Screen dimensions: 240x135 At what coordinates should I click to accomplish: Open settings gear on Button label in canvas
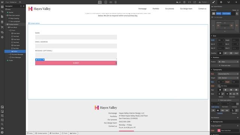click(43, 60)
